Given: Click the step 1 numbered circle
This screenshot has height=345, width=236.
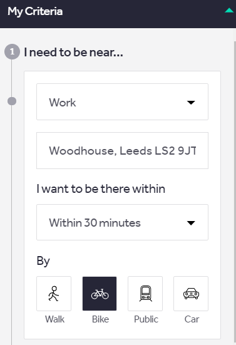Looking at the screenshot, I should (x=12, y=52).
